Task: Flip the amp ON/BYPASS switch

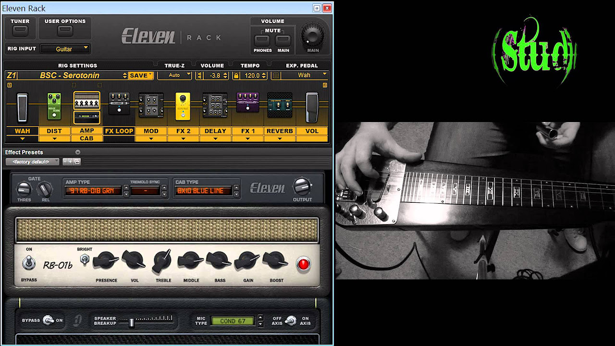Action: pyautogui.click(x=29, y=263)
